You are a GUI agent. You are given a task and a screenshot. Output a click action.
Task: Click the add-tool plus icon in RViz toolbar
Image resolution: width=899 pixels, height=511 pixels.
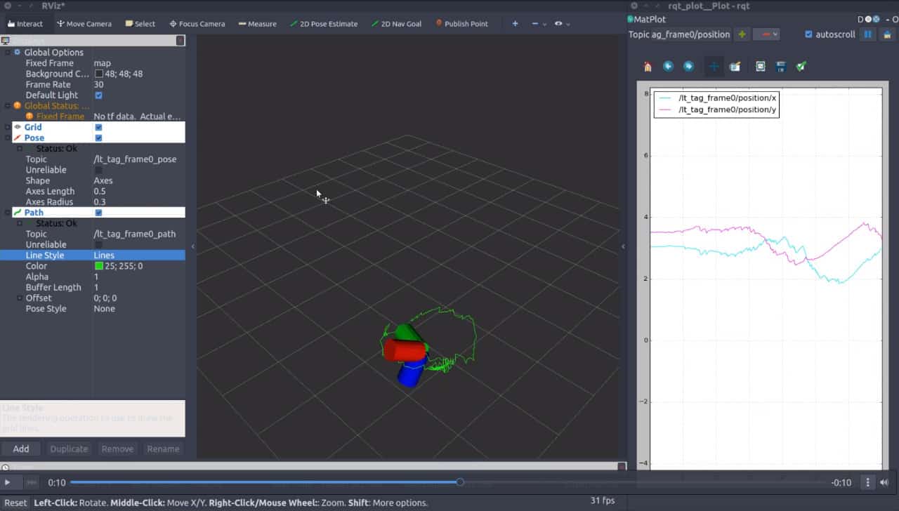pyautogui.click(x=515, y=23)
